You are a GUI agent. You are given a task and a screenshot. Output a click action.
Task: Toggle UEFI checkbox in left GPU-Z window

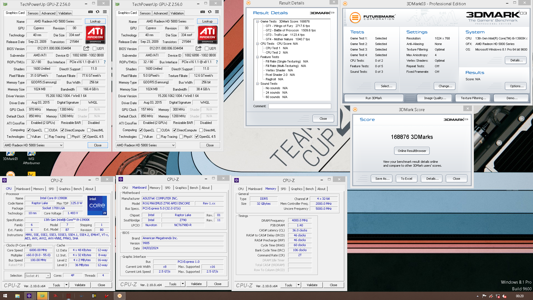pyautogui.click(x=94, y=48)
